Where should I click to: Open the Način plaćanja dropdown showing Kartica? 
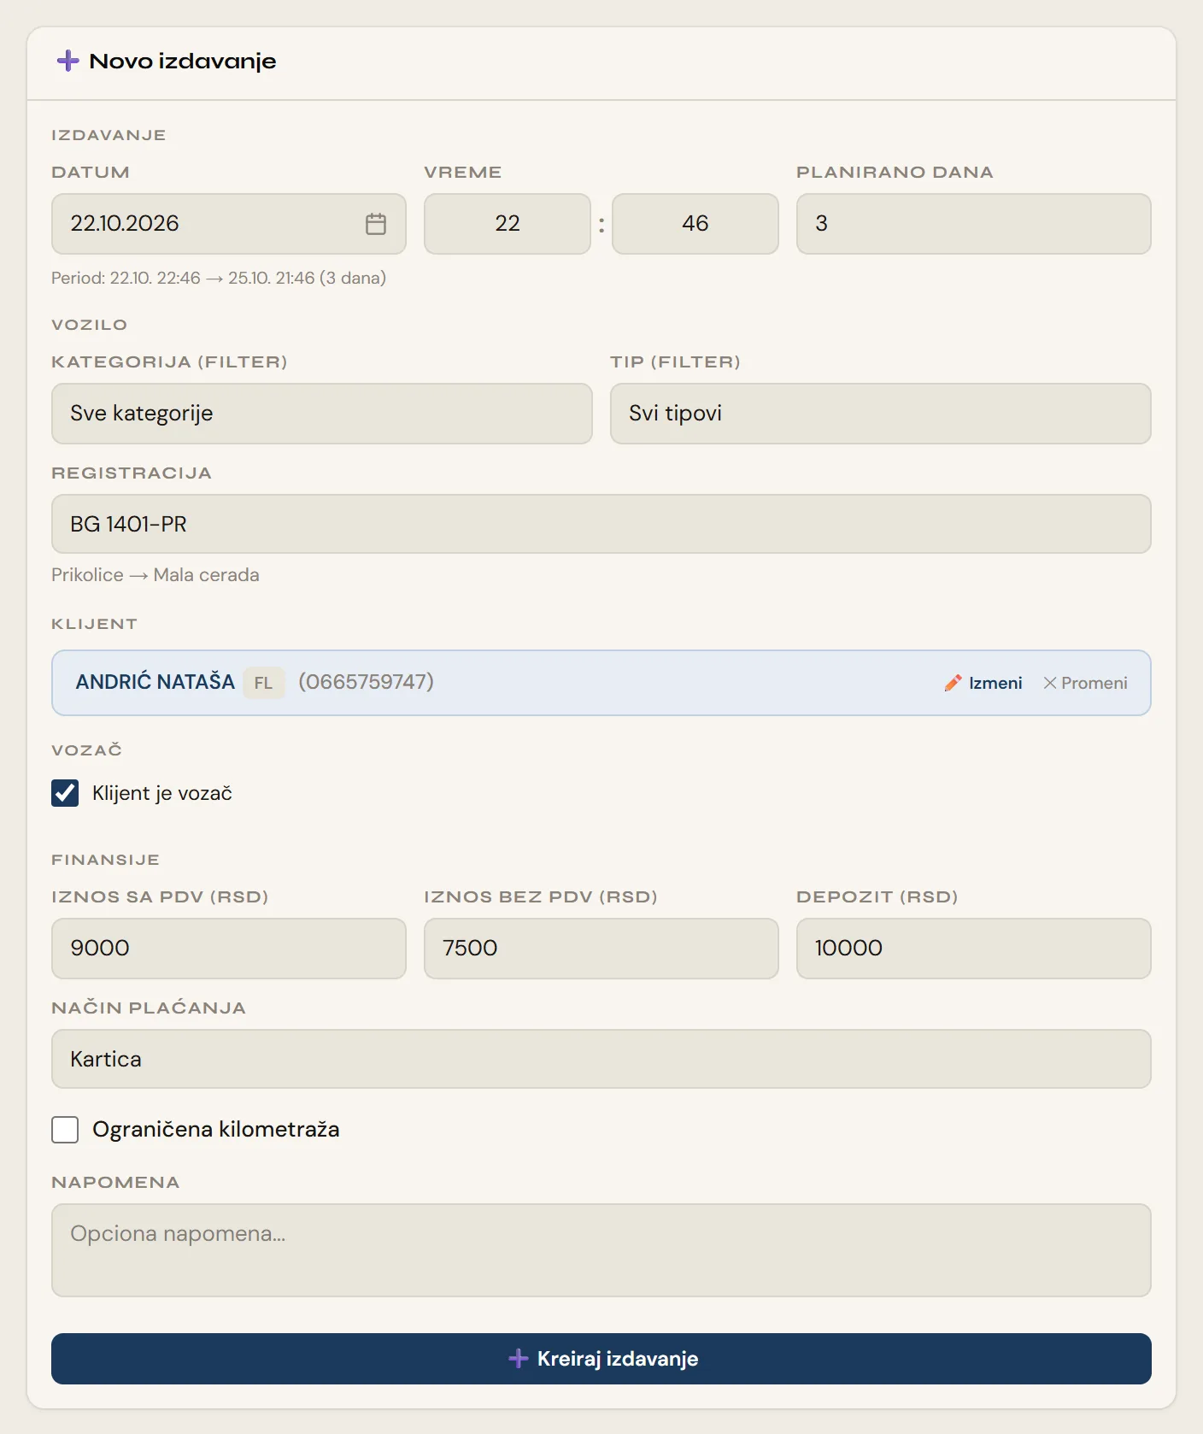(x=601, y=1059)
